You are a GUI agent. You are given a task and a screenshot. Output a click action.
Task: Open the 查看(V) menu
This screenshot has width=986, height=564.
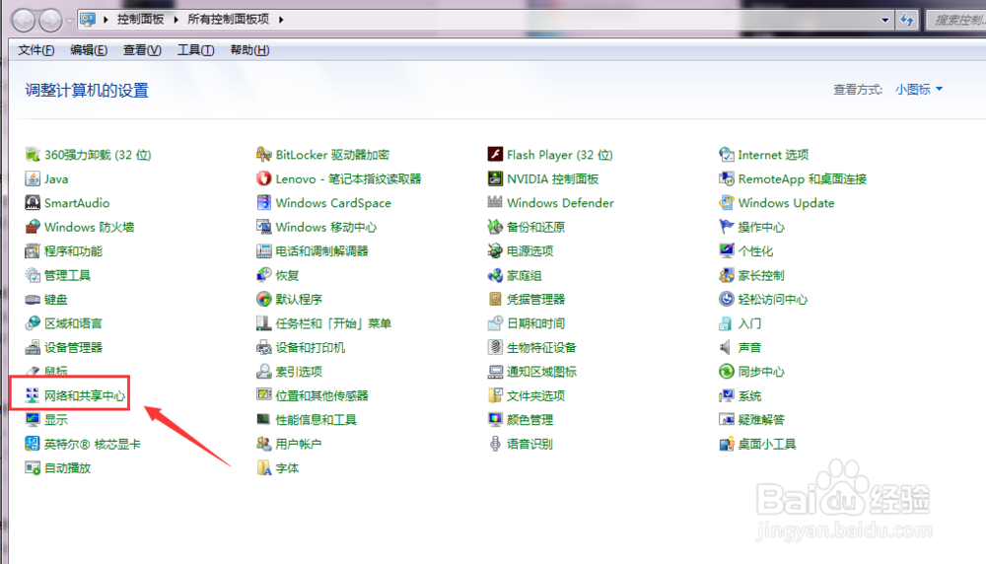point(142,50)
